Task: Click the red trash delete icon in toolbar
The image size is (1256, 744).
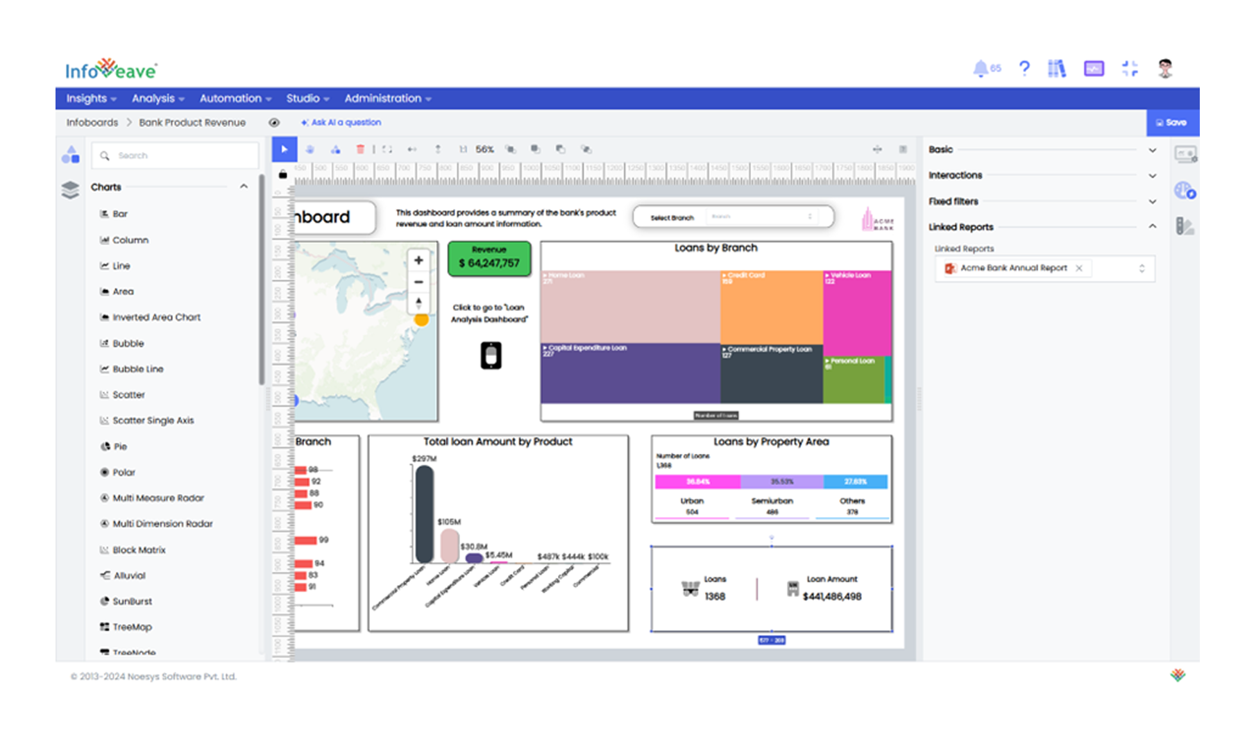Action: pyautogui.click(x=360, y=149)
